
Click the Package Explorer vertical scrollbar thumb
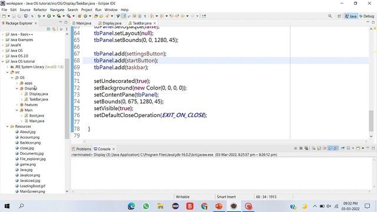67,98
